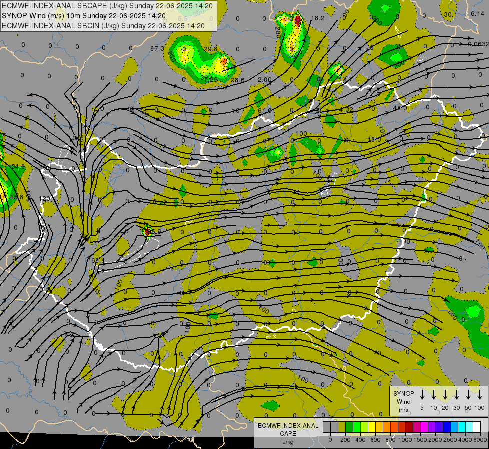Click the SYNOP label in the wind legend

403,394
